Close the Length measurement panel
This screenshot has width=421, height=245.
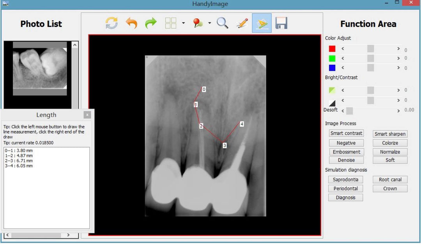tap(87, 115)
